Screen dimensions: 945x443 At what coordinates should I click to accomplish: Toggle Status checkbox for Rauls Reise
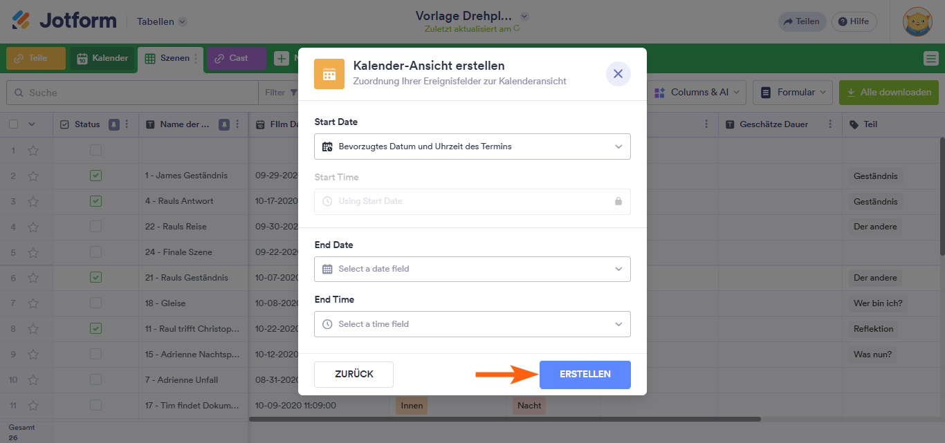(95, 227)
